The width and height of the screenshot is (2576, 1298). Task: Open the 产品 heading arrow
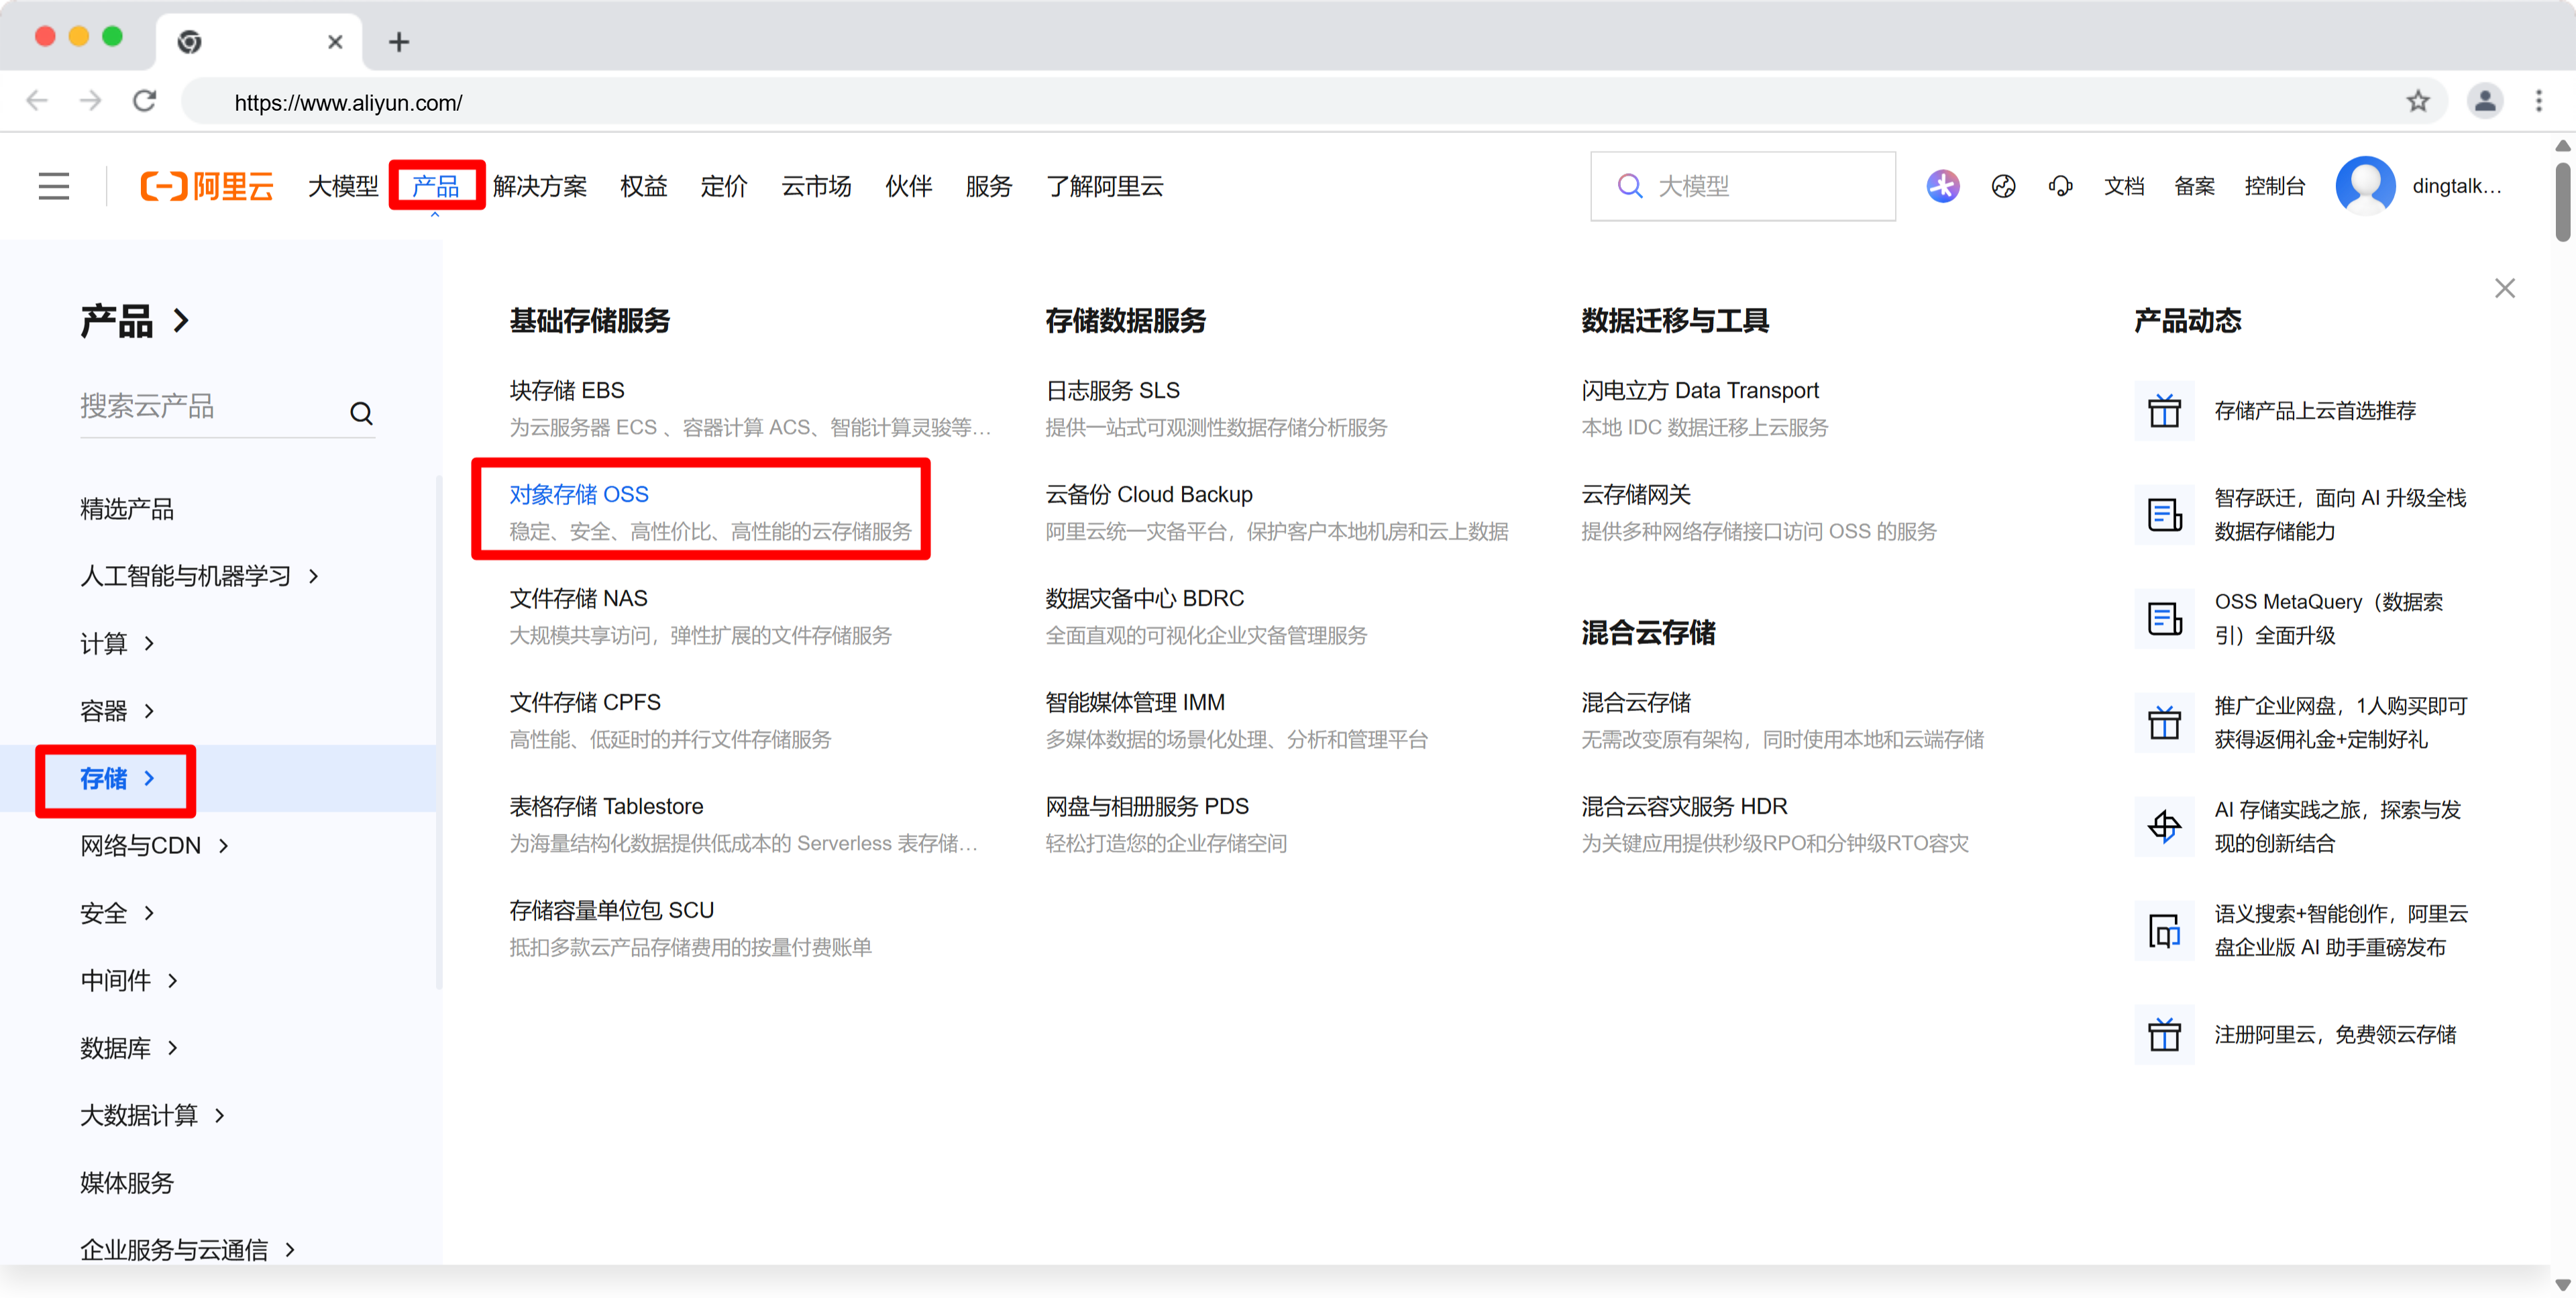click(x=181, y=321)
